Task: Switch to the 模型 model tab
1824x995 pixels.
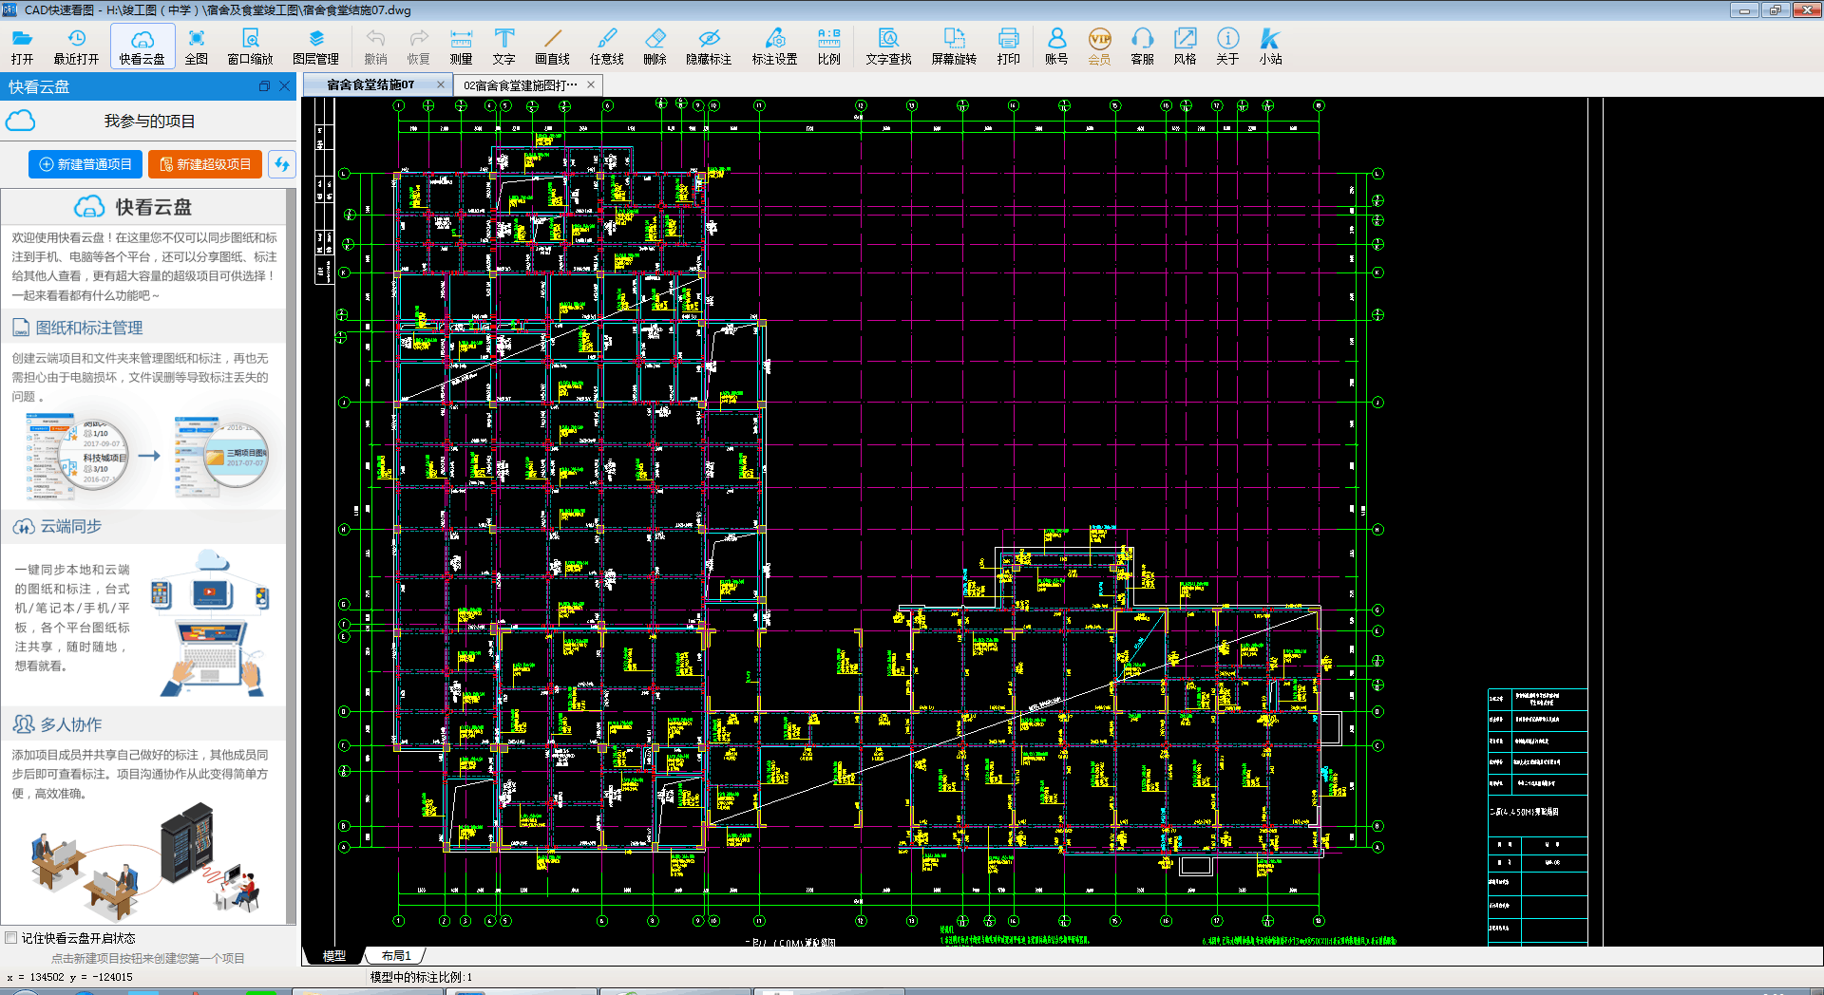Action: [x=334, y=956]
